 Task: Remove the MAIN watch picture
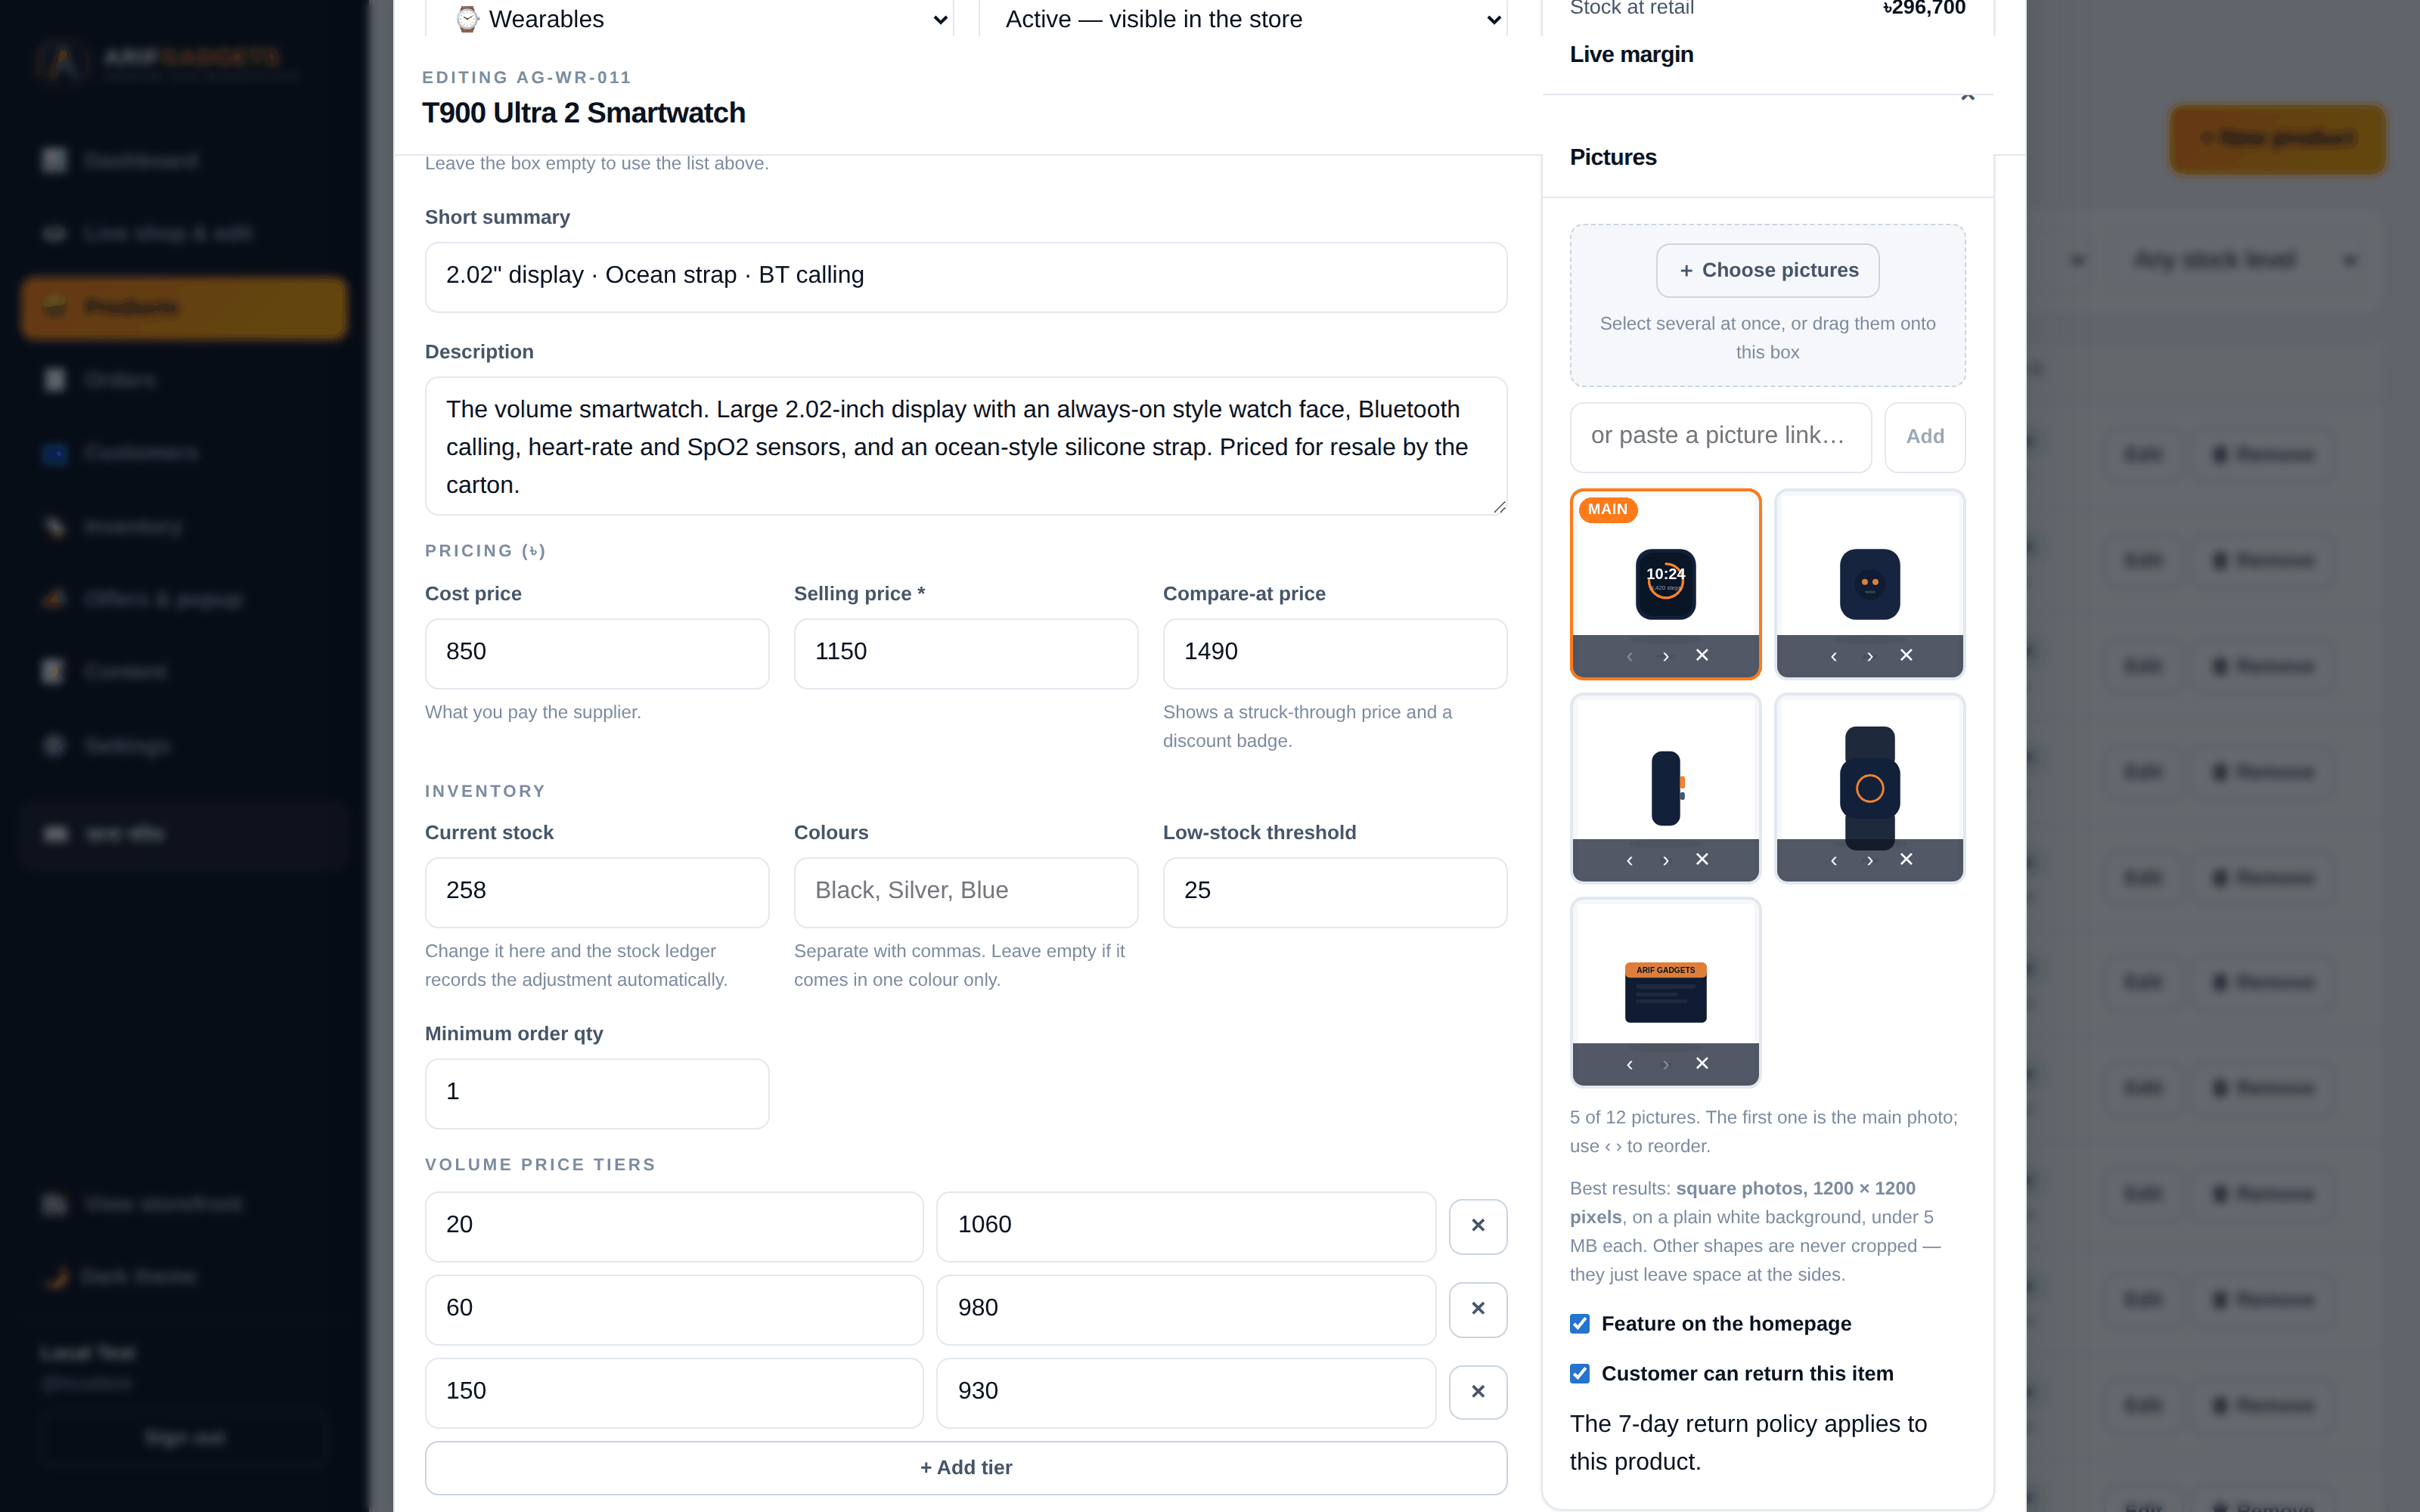(x=1702, y=656)
